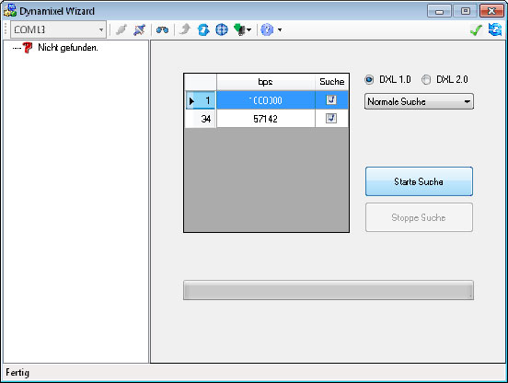Click the search progress bar
508x383 pixels.
(x=329, y=290)
